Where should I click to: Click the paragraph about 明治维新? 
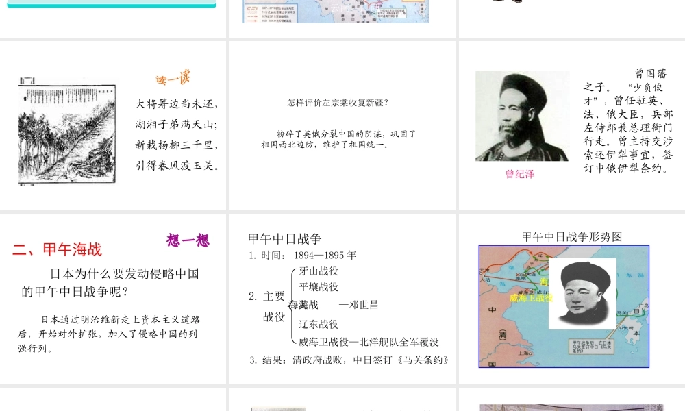(109, 334)
